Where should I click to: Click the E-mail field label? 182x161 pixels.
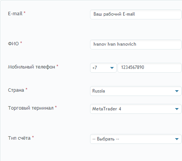pos(15,13)
